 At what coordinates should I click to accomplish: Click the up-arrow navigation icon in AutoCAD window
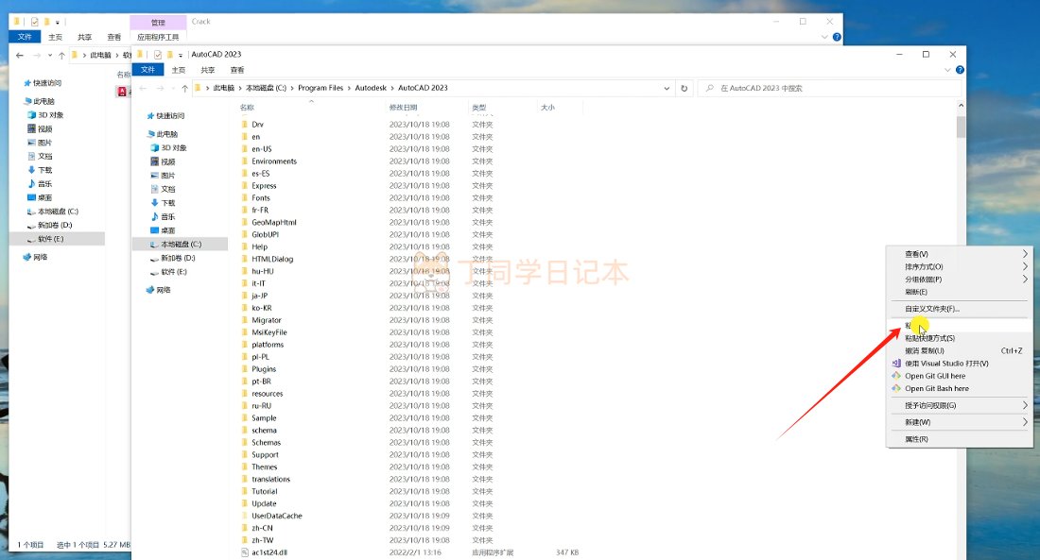[x=184, y=88]
